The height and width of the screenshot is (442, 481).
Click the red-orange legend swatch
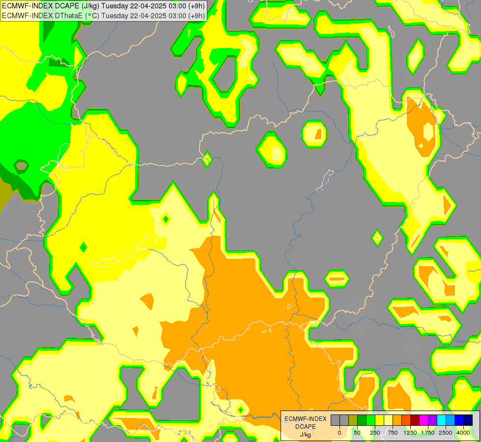[406, 420]
